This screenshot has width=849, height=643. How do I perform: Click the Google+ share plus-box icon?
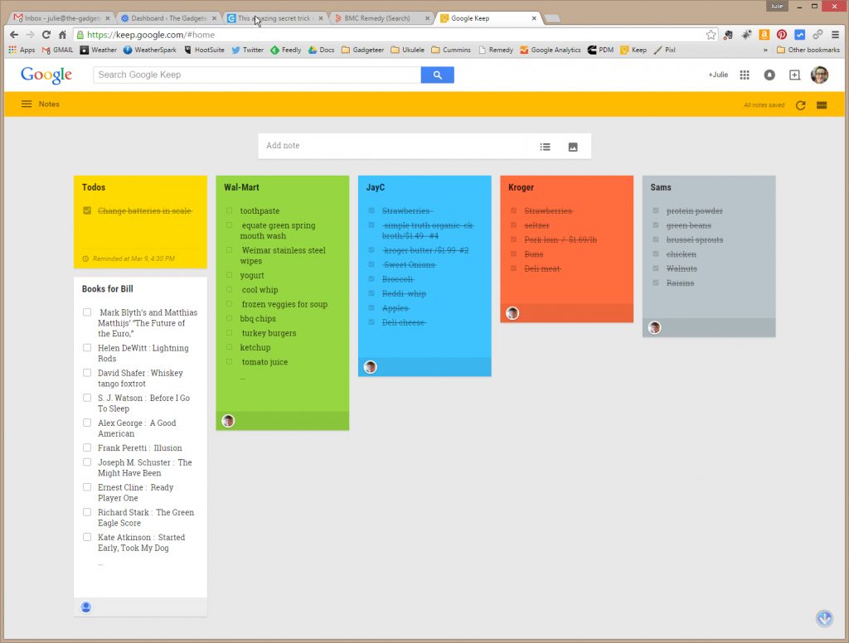click(794, 75)
